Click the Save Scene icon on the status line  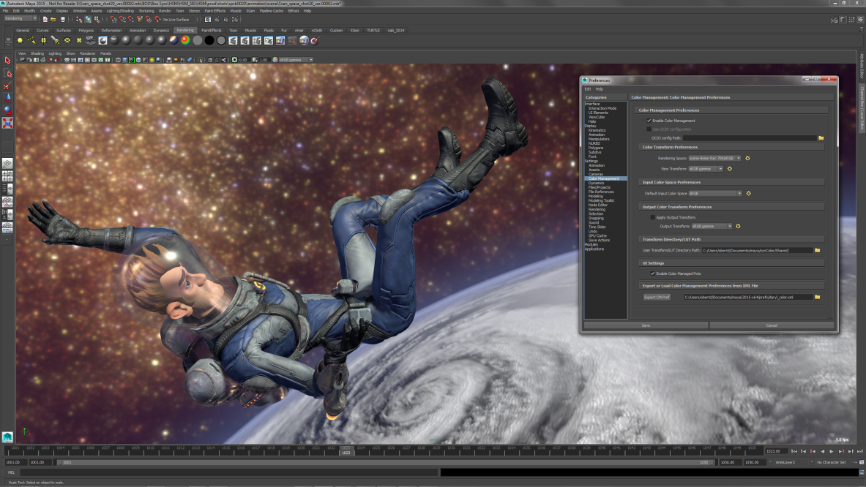(x=63, y=20)
